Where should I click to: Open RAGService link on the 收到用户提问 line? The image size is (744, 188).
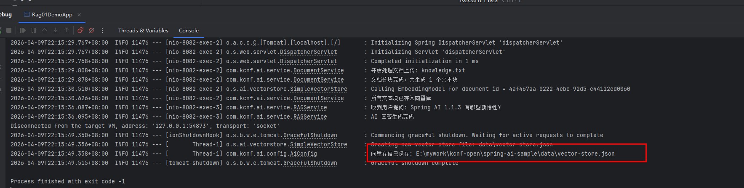(x=310, y=108)
